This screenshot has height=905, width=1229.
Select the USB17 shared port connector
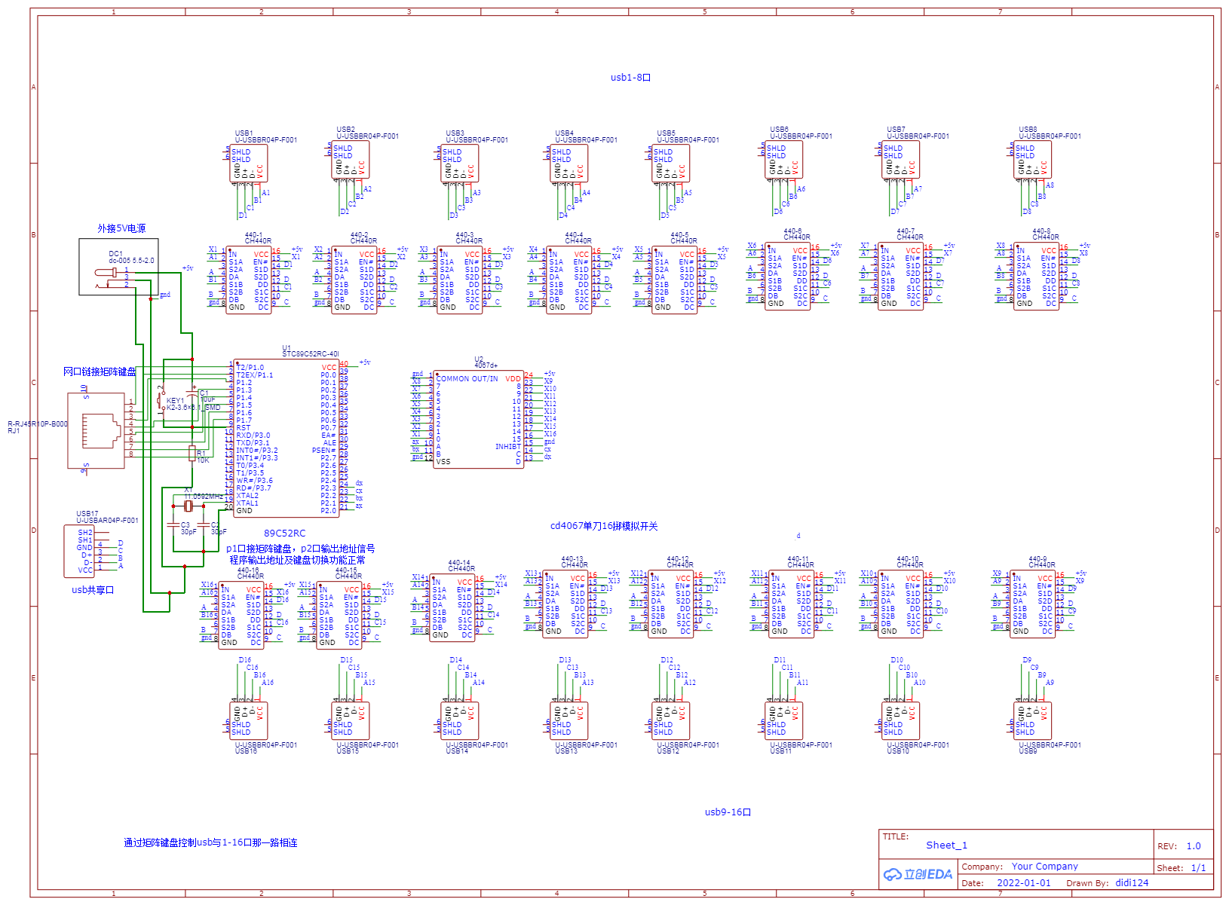(79, 551)
